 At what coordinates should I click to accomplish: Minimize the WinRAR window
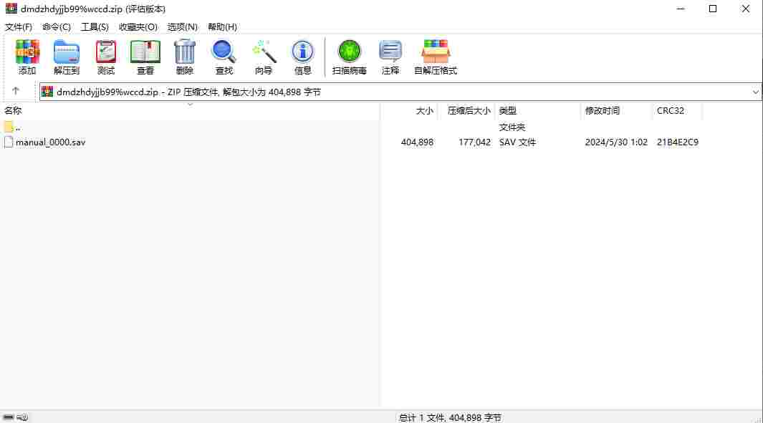(681, 9)
